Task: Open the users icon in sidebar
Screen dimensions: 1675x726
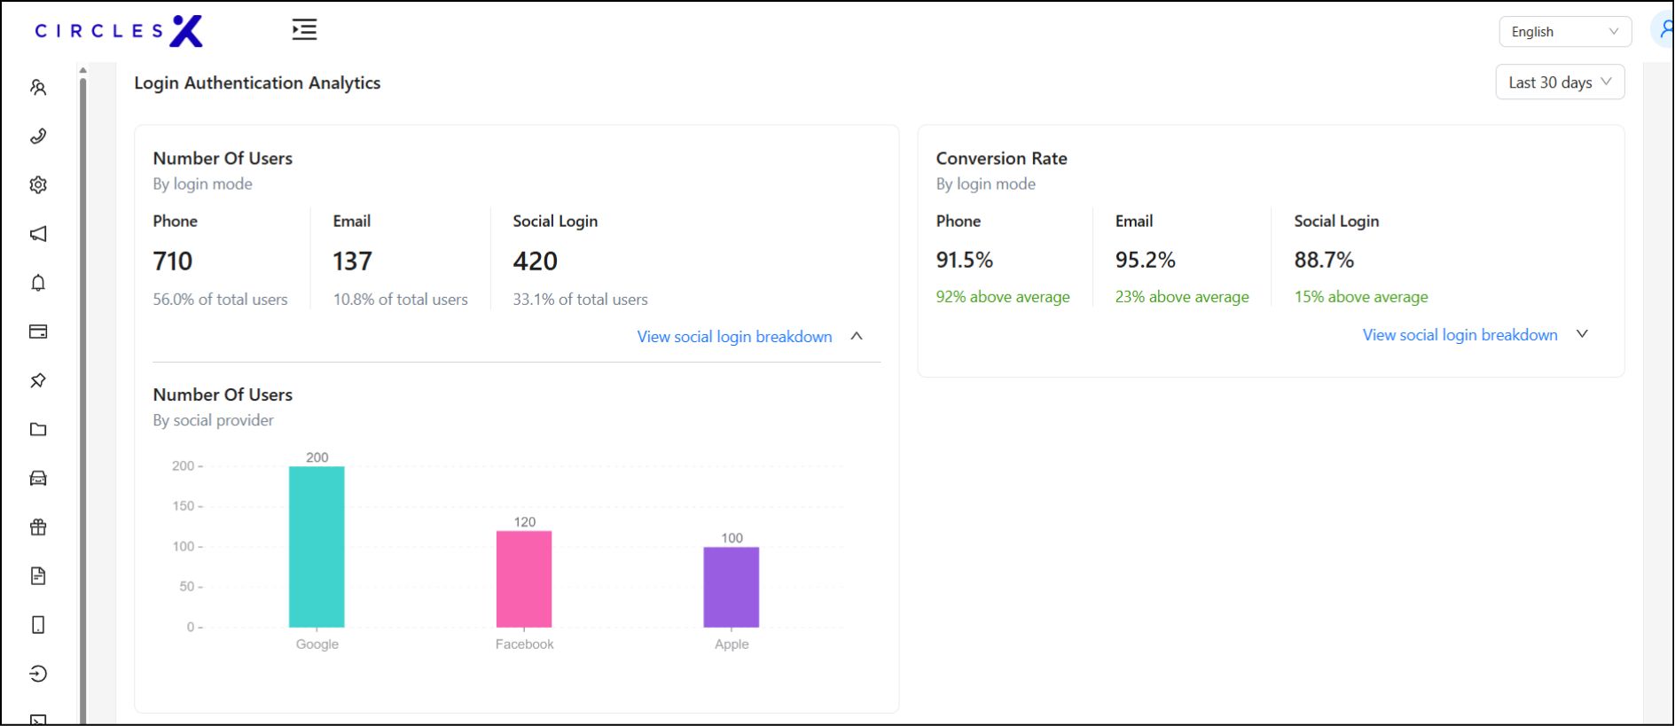Action: click(x=38, y=88)
